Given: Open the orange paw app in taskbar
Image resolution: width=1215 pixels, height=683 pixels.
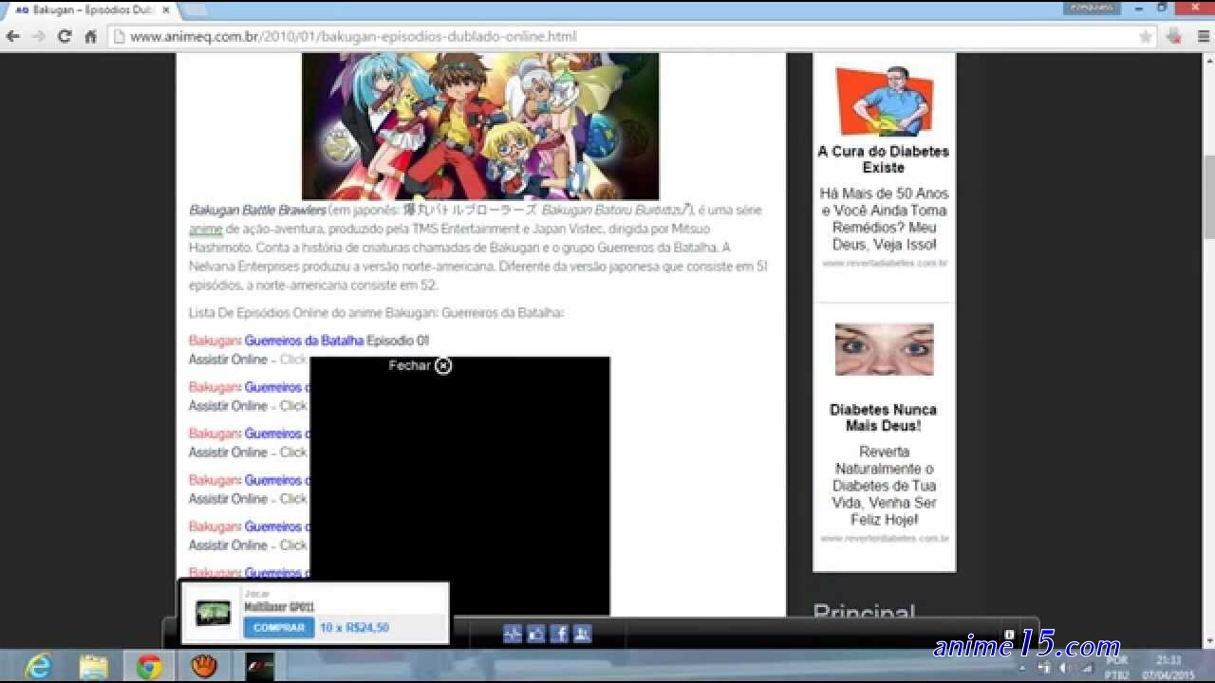Looking at the screenshot, I should coord(204,667).
